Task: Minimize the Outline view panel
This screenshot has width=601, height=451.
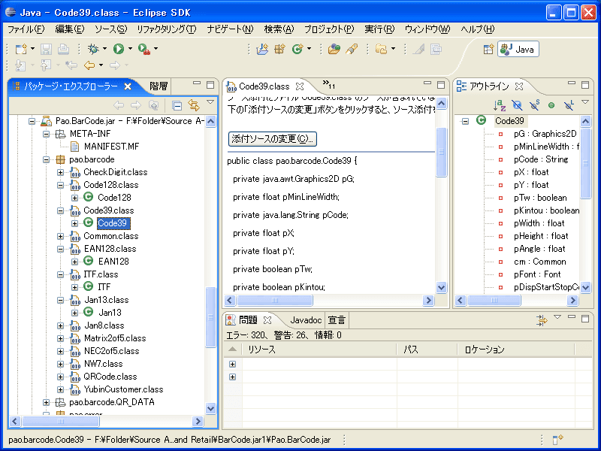Action: [x=572, y=83]
